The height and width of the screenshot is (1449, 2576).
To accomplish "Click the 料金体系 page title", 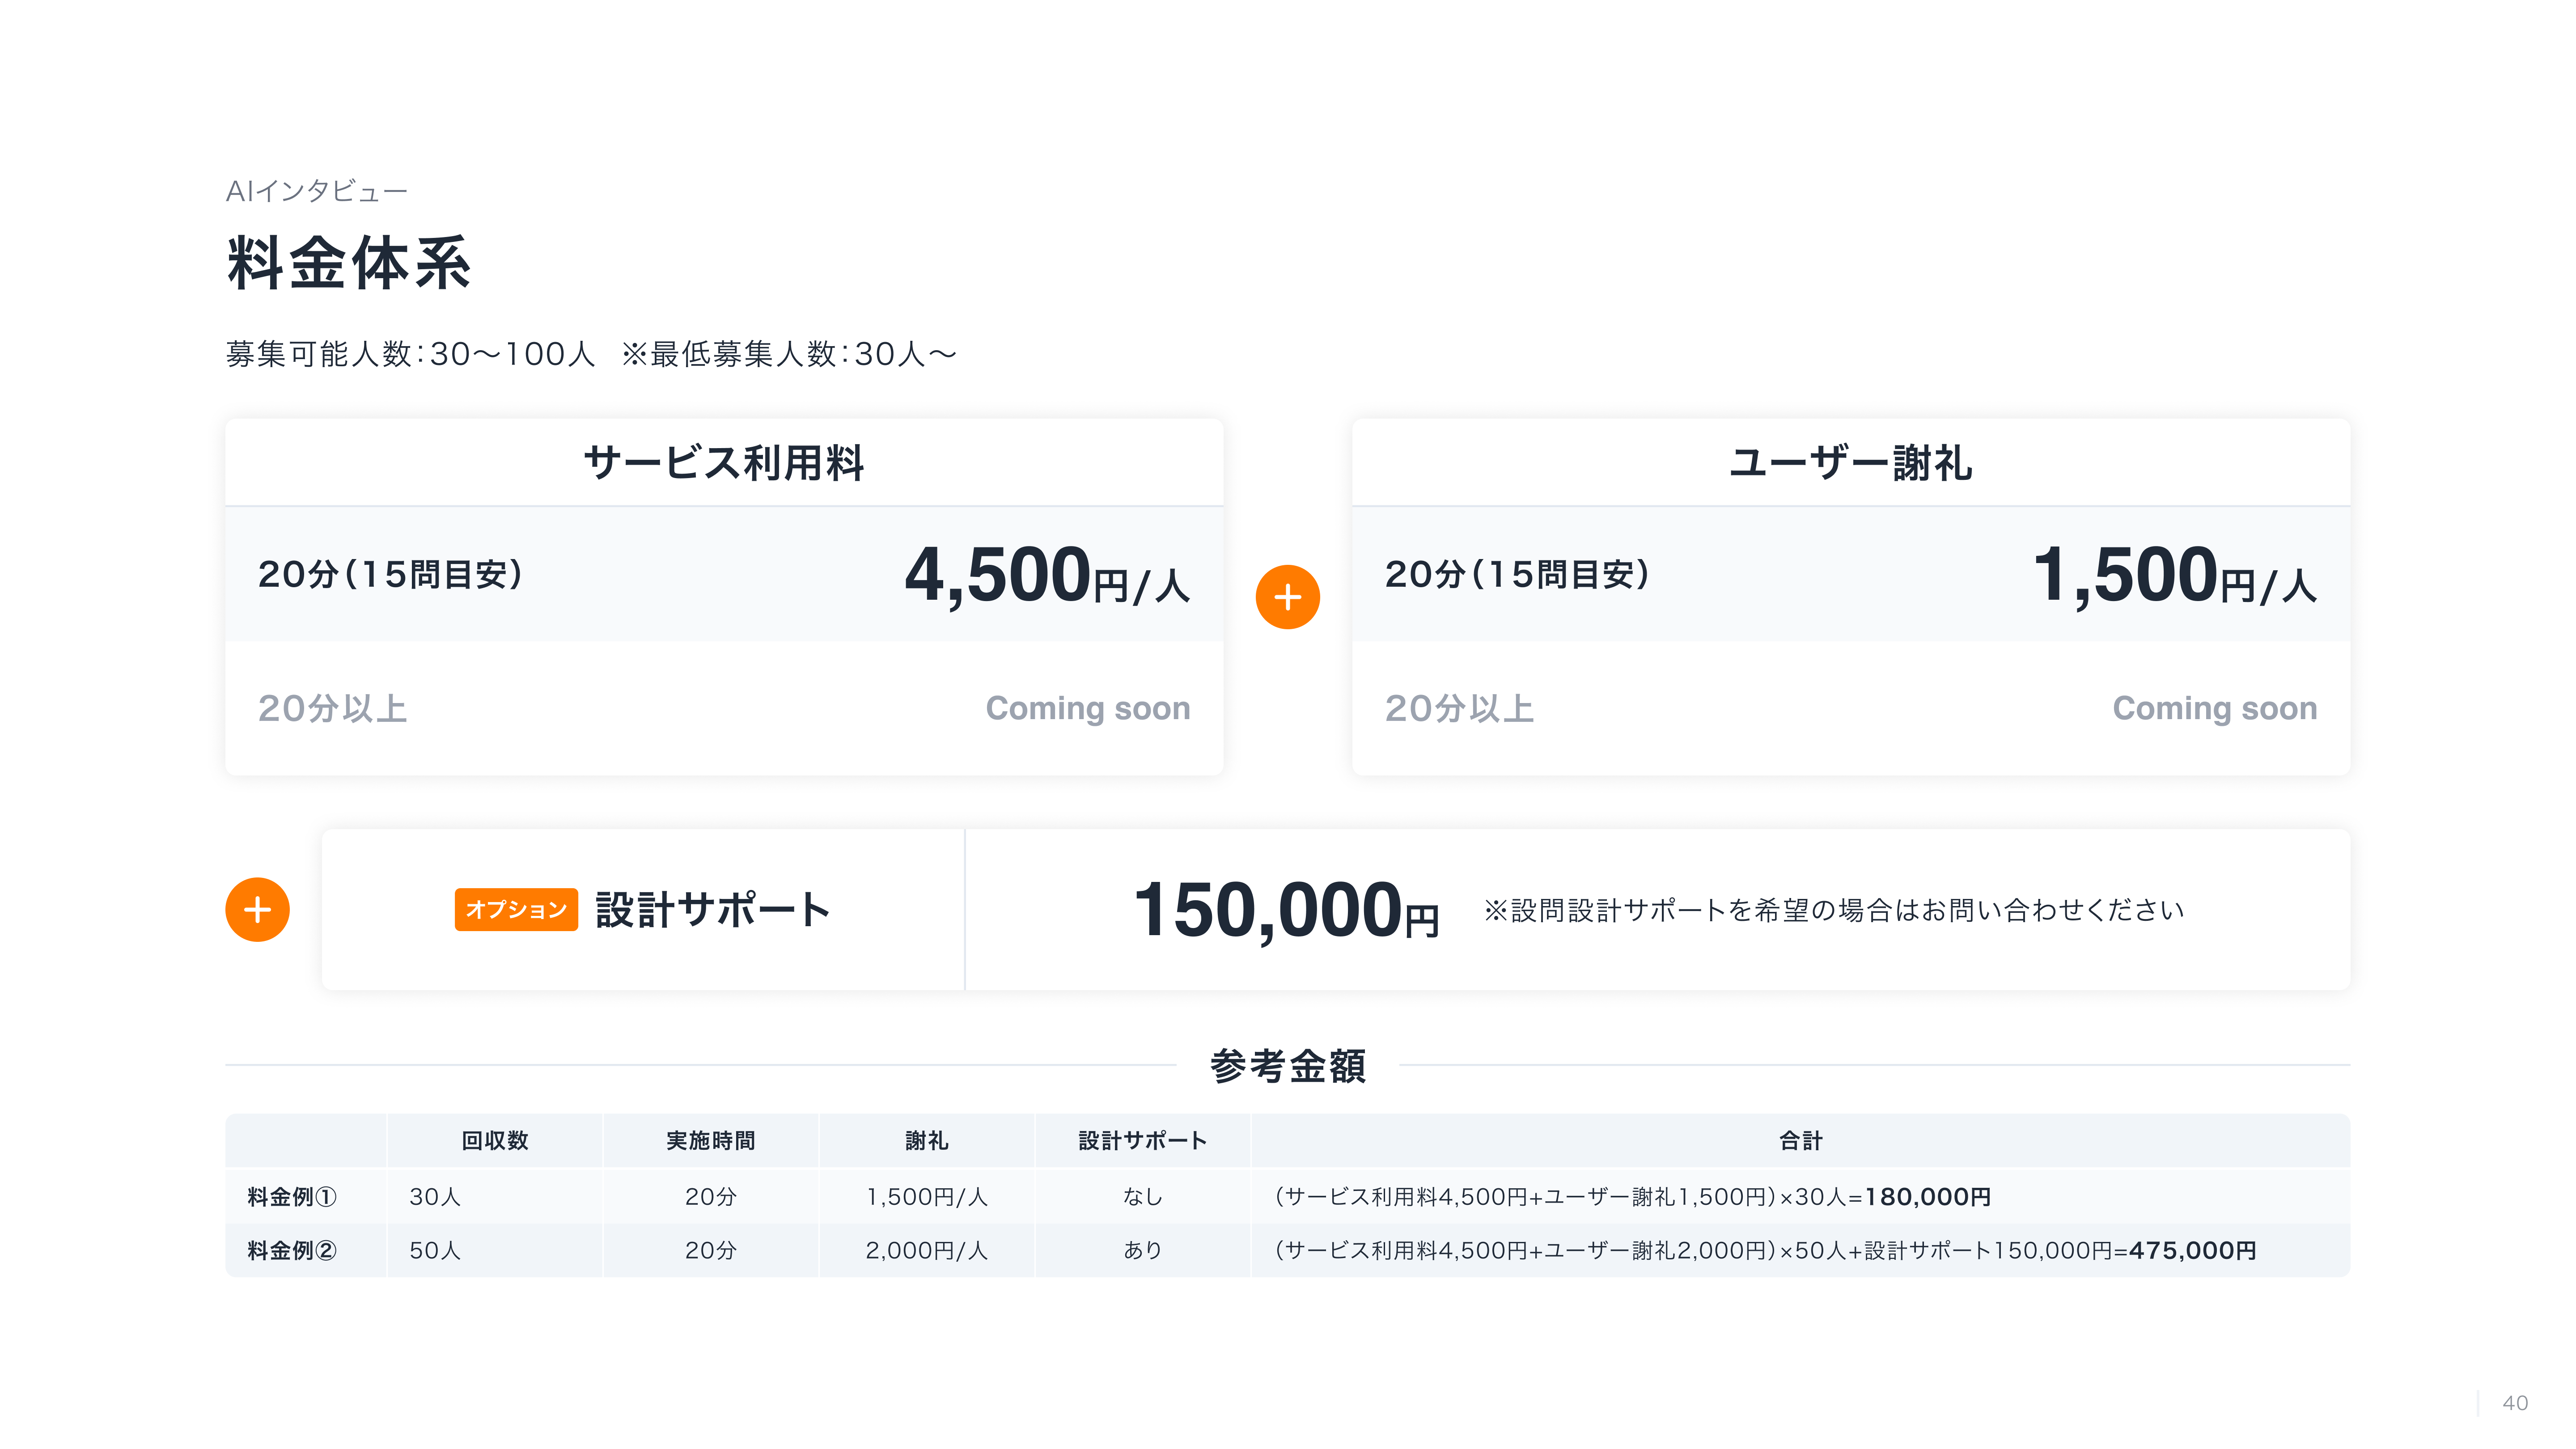I will (349, 263).
